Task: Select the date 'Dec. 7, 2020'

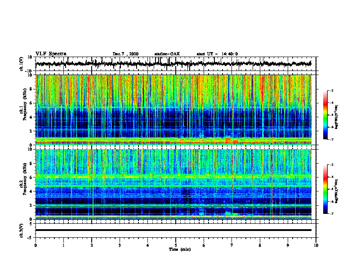Action: (x=125, y=54)
